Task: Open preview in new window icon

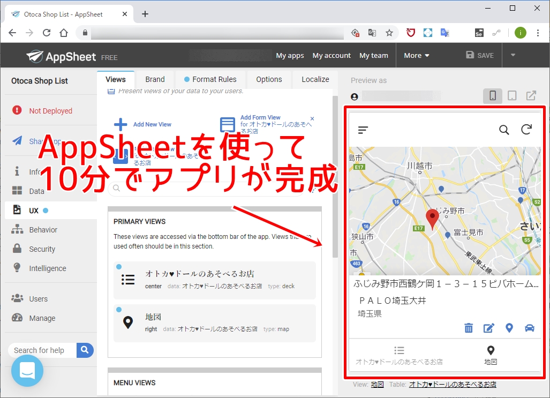Action: [x=531, y=96]
